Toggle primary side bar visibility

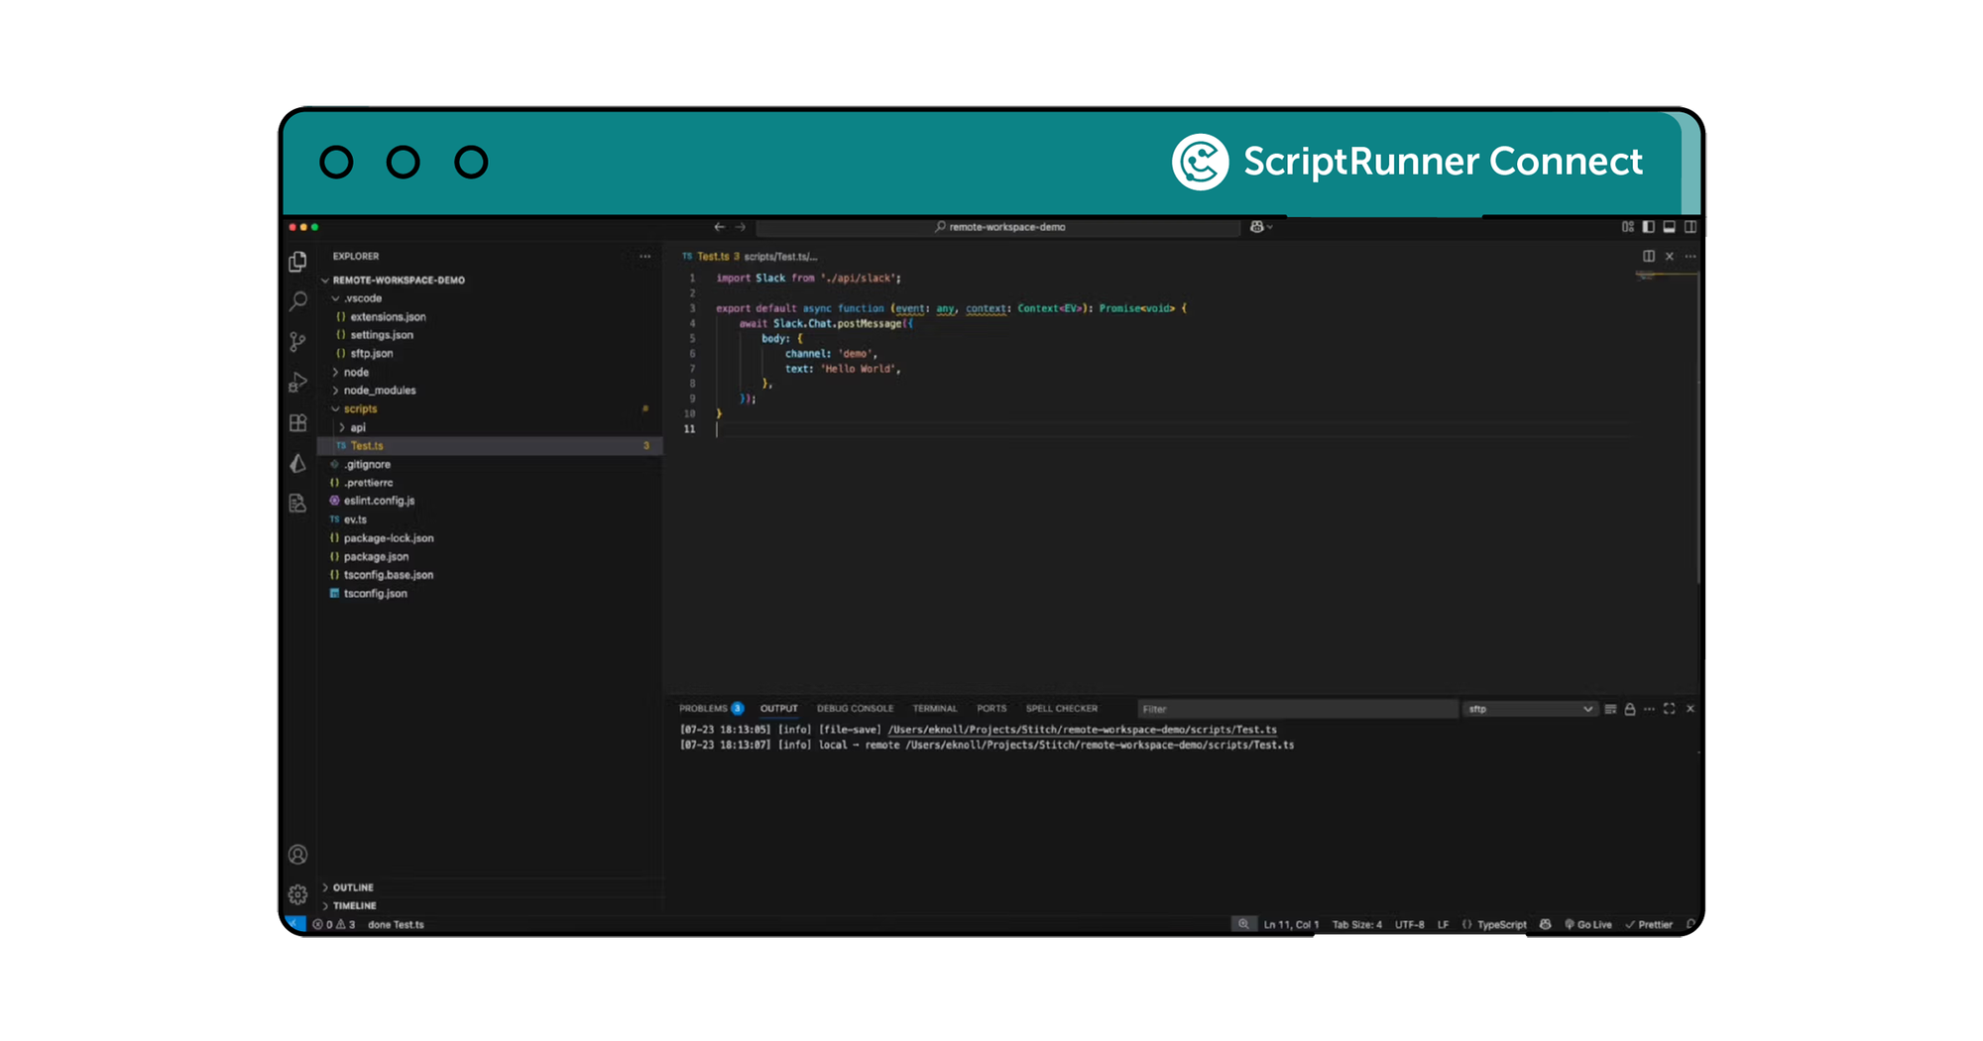tap(1648, 227)
